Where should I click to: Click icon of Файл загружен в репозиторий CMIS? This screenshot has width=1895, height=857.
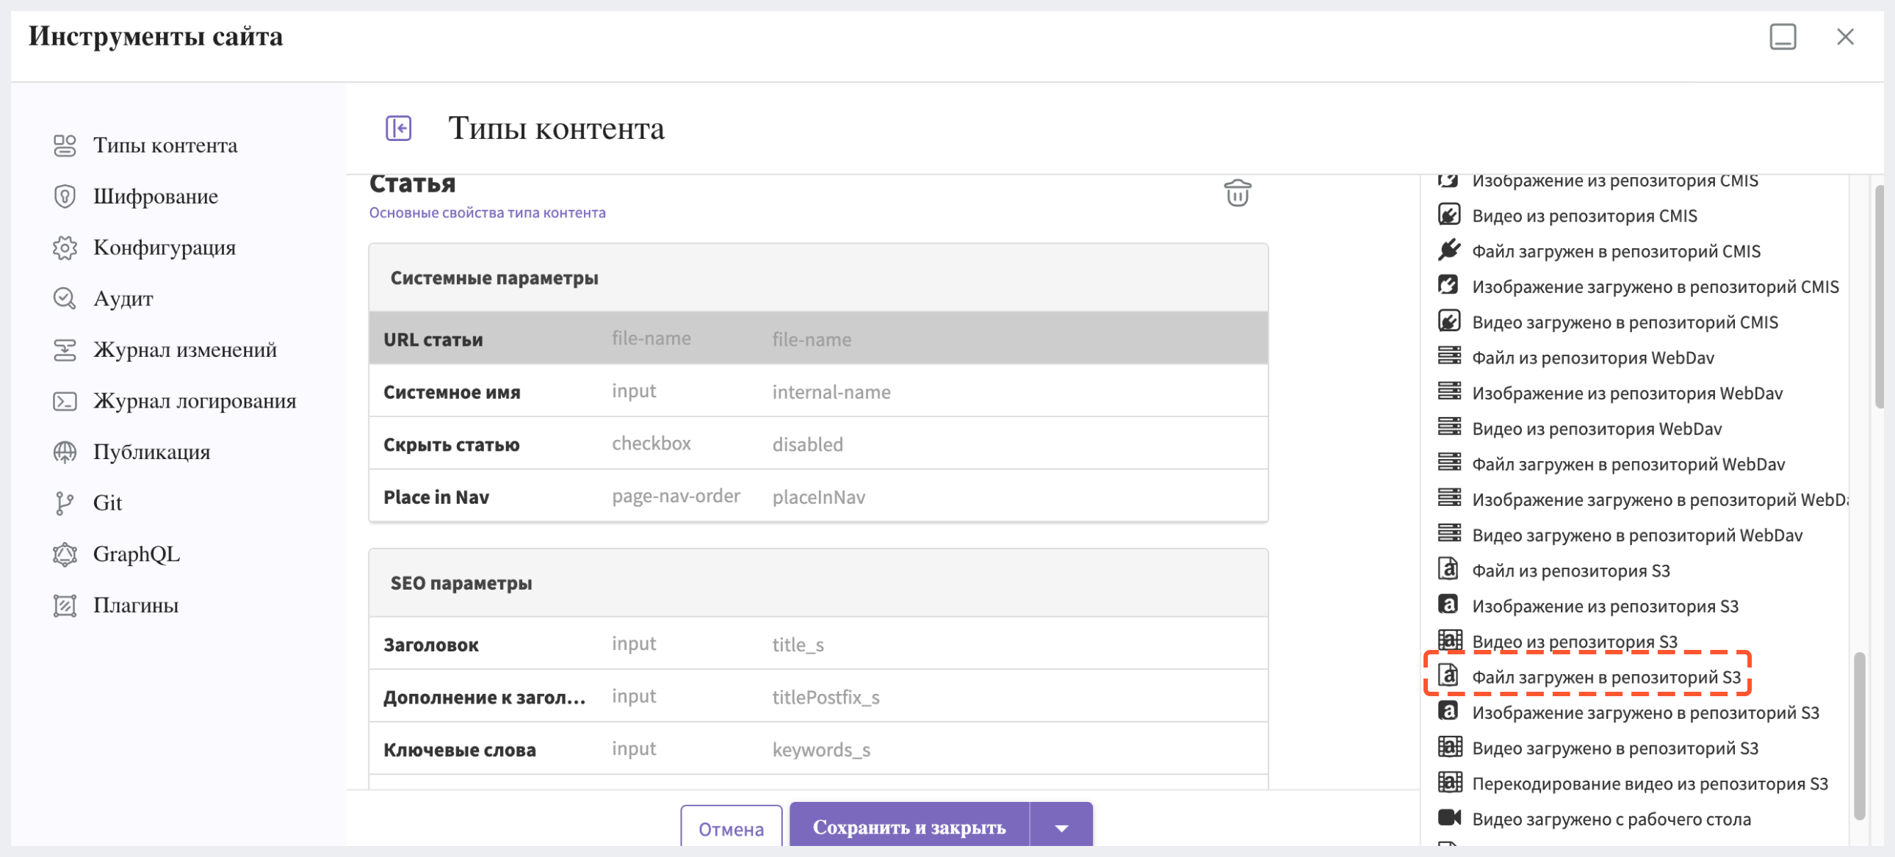coord(1449,250)
